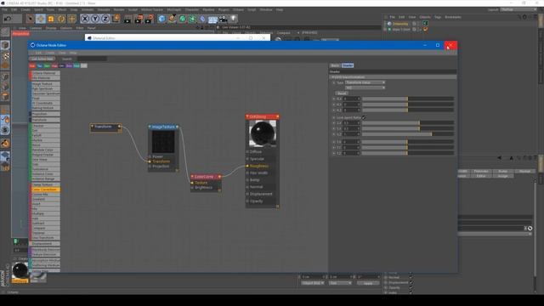Click the Light bulb icon

point(234,19)
